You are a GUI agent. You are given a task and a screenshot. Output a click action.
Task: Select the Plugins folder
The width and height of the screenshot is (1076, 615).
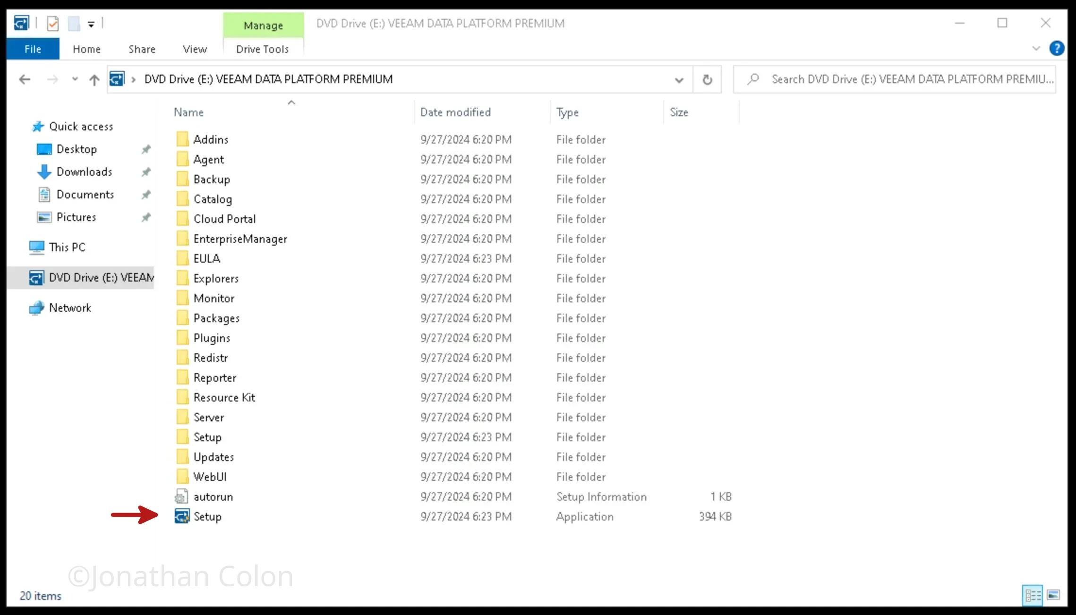pos(203,338)
